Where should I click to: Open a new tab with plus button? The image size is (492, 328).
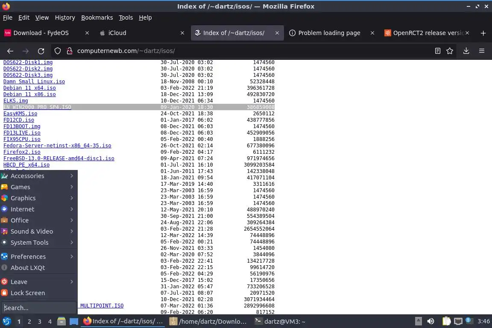483,33
